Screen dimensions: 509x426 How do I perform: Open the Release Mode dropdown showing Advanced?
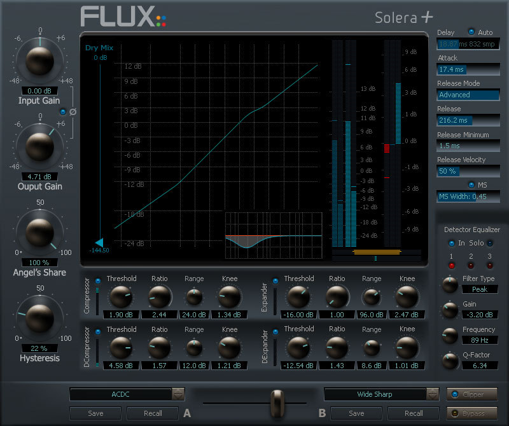click(468, 95)
